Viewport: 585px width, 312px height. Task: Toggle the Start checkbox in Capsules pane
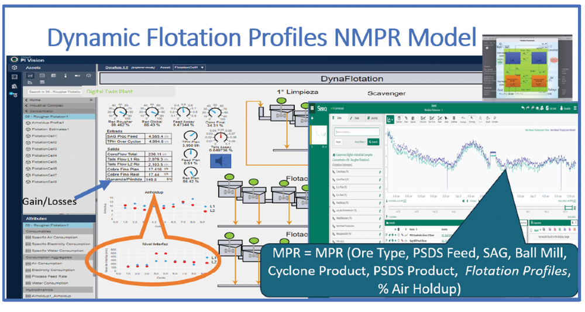[531, 230]
